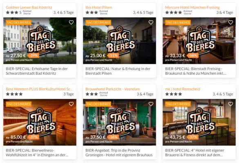Open 'Natur & Erholung in der Bierstadt Pilsen' title
Viewport: 239px width, 163px height.
coord(118,71)
